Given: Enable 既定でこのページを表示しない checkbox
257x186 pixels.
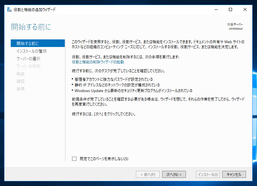Looking at the screenshot, I should [x=74, y=159].
